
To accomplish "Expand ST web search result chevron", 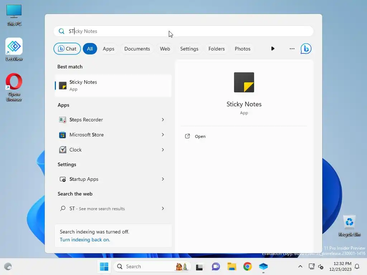I will tap(163, 208).
